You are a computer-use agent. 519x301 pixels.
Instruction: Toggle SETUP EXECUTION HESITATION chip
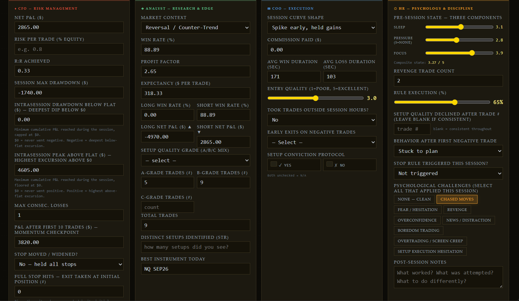430,252
